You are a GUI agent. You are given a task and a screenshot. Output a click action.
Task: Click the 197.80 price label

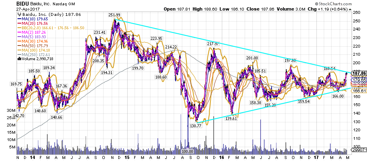290,61
